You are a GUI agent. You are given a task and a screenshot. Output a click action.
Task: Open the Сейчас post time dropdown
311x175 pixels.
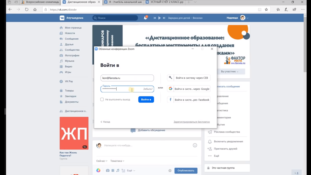[102, 161]
